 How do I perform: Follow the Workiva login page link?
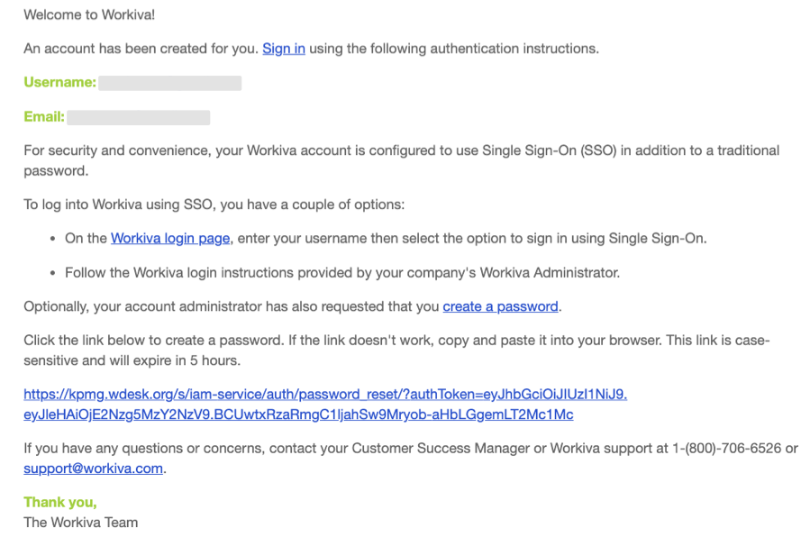(170, 238)
